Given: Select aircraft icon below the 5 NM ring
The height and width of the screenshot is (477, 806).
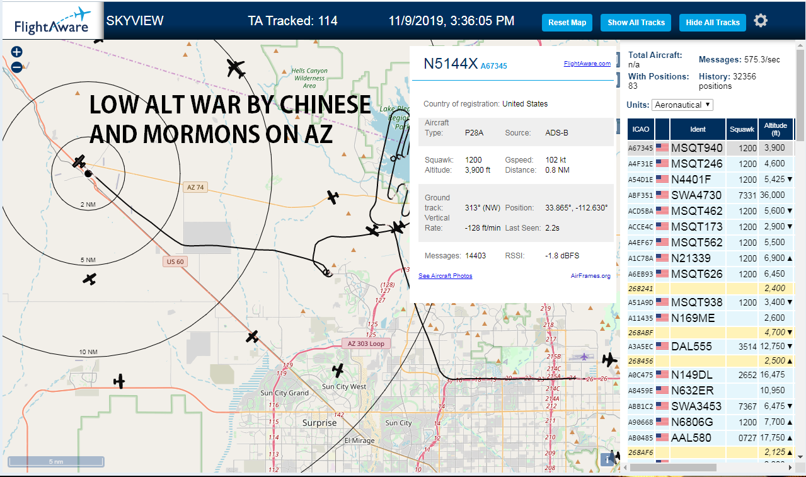Looking at the screenshot, I should tap(90, 279).
